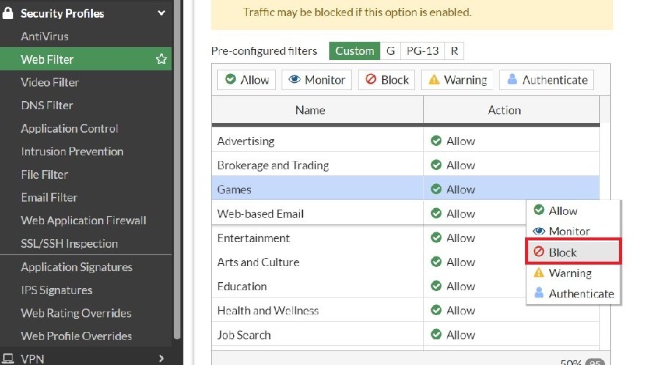This screenshot has height=365, width=649.
Task: Collapse the Security Profiles section
Action: point(161,13)
